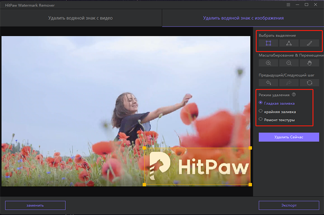This screenshot has height=215, width=324.
Task: Choose крайняя заливка removal mode
Action: tap(277, 111)
